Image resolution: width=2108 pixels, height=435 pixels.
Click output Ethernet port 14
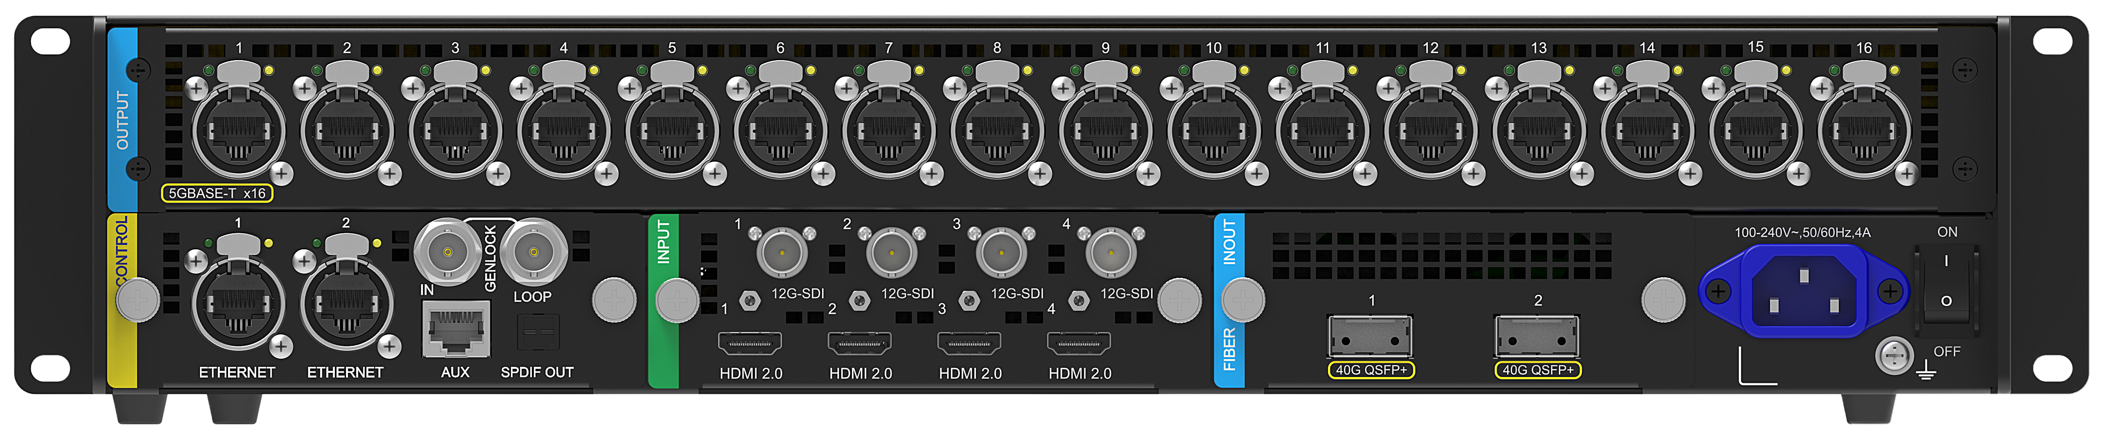(1647, 131)
